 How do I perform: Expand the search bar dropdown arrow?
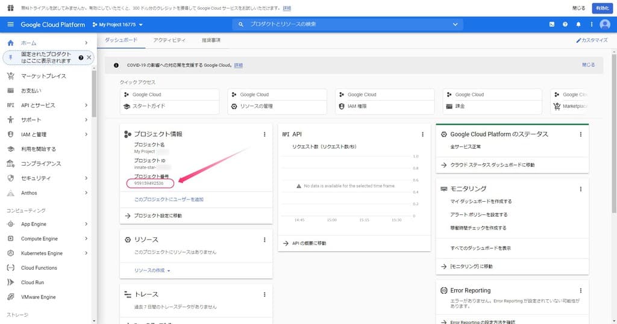click(455, 24)
